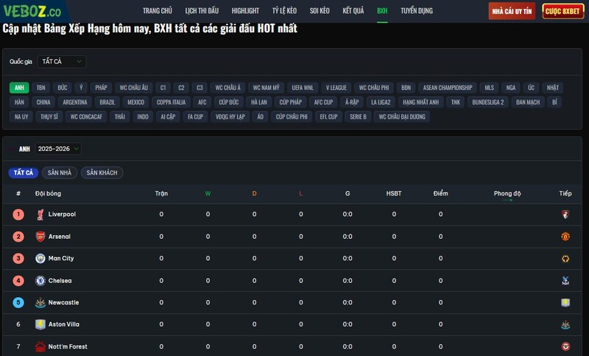Click the Man City team name
Screen dimensions: 589x356
61,258
